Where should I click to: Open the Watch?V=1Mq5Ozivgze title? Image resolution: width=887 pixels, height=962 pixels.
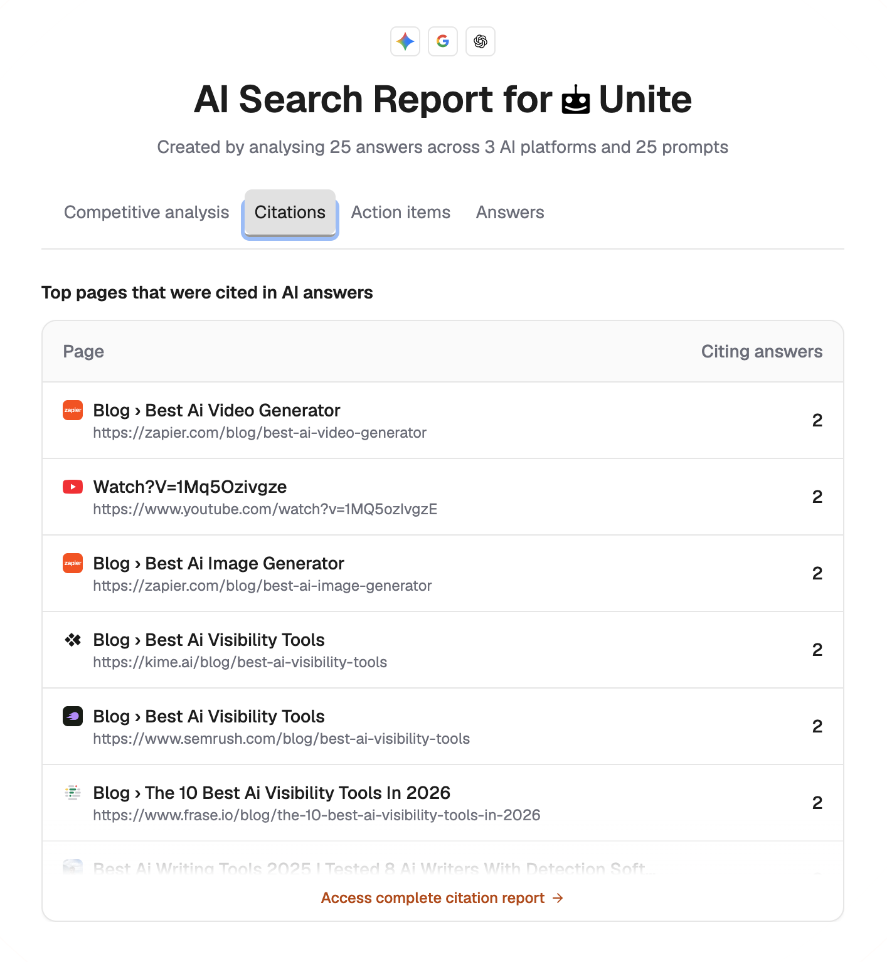click(x=190, y=487)
